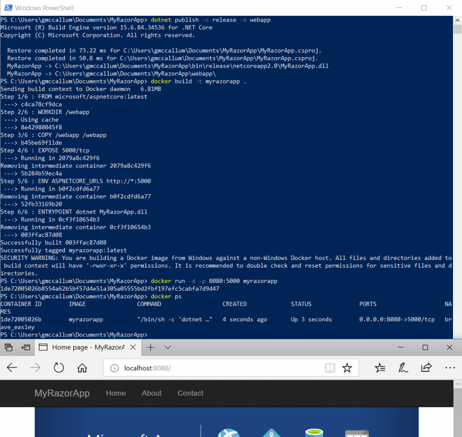Image resolution: width=462 pixels, height=437 pixels.
Task: Close the Edge browser window
Action: point(449,347)
